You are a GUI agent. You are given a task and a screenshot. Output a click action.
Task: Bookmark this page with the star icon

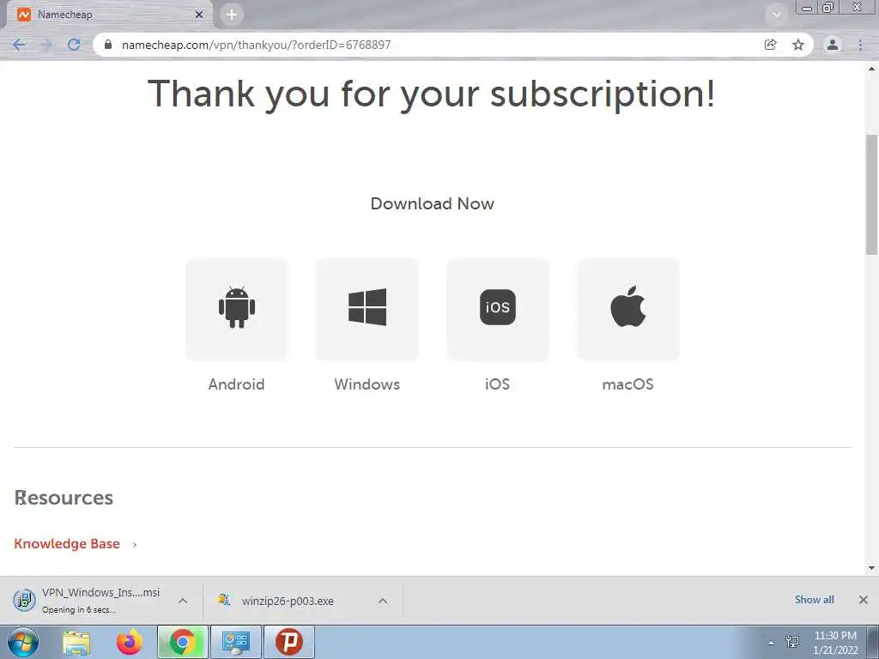click(798, 45)
